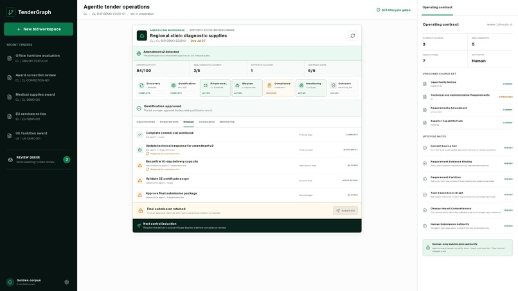Open the Approve final submission package task
This screenshot has height=291, width=518.
(247, 195)
